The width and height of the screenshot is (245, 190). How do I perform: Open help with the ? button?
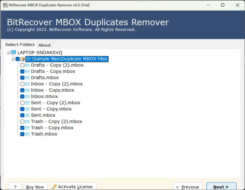[15, 187]
